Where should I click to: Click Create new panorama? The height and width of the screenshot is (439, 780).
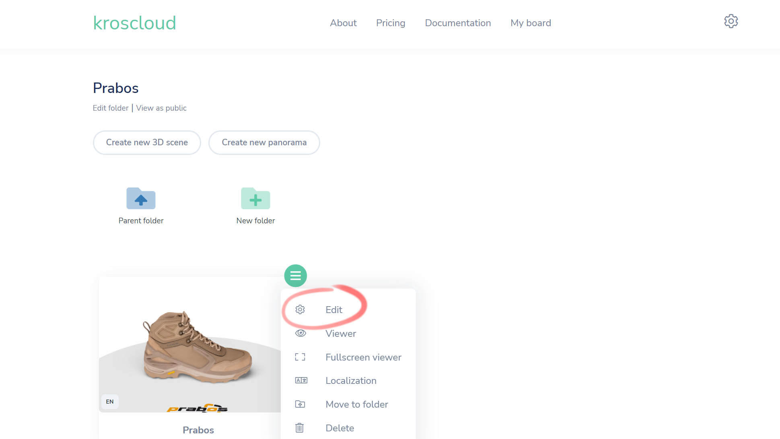pyautogui.click(x=264, y=142)
